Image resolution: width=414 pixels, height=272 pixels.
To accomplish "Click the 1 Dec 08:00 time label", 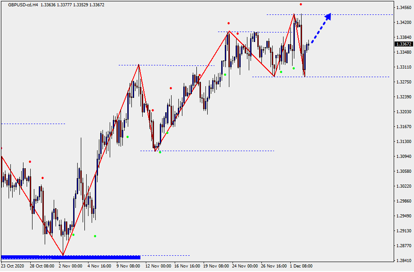I will point(301,266).
